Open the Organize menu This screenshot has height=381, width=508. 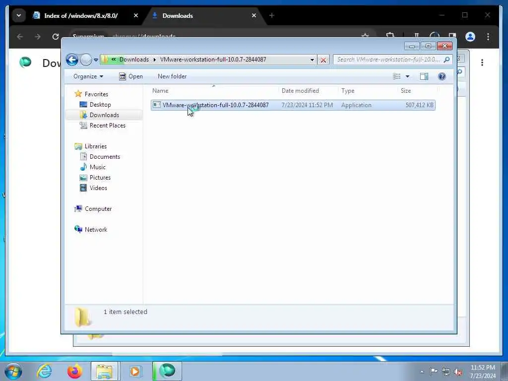point(88,76)
